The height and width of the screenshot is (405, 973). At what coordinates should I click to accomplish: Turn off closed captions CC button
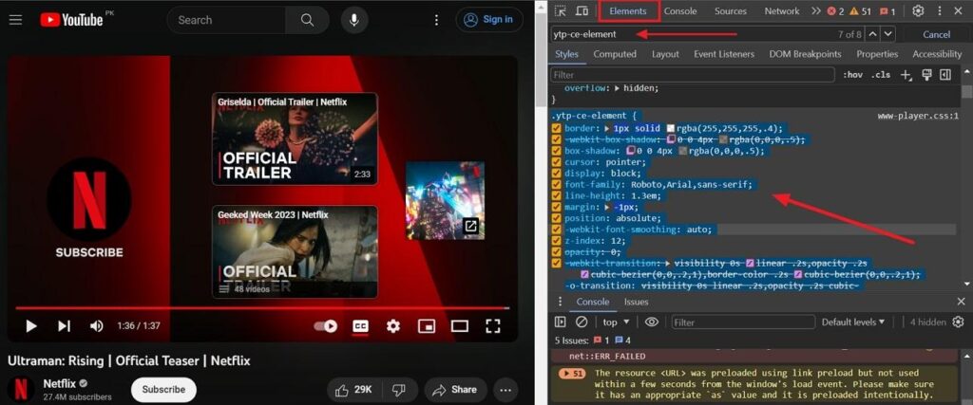pos(360,325)
